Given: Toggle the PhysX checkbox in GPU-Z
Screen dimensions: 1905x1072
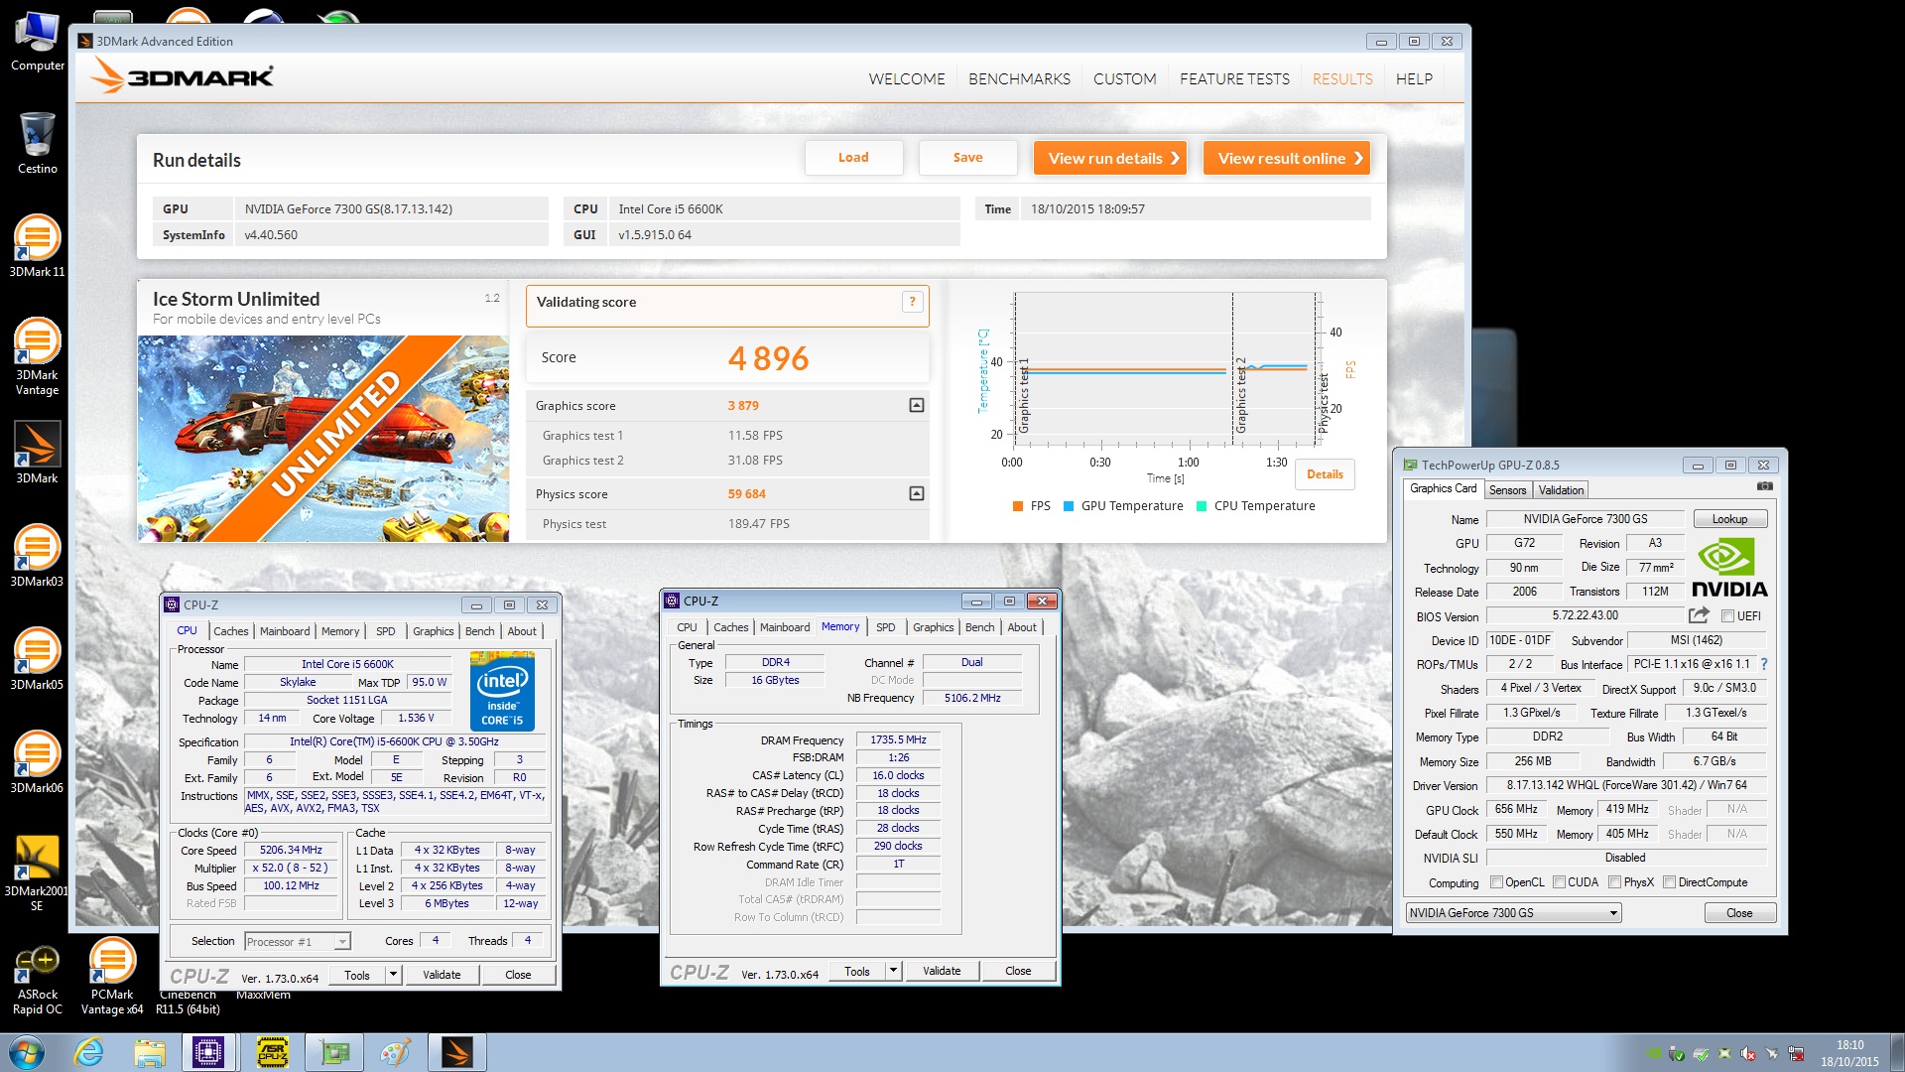Looking at the screenshot, I should click(x=1614, y=882).
